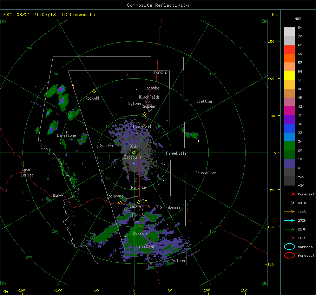Select the yellow diamond marker beside RockyMH
Image resolution: width=316 pixels, height=295 pixels.
tap(94, 92)
